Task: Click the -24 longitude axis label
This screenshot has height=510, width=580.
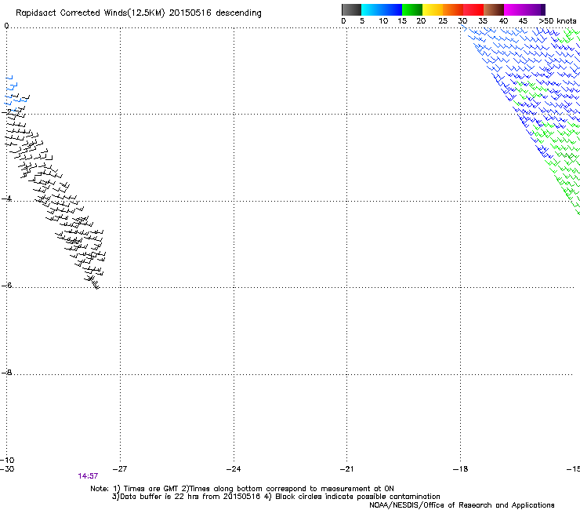Action: point(234,469)
